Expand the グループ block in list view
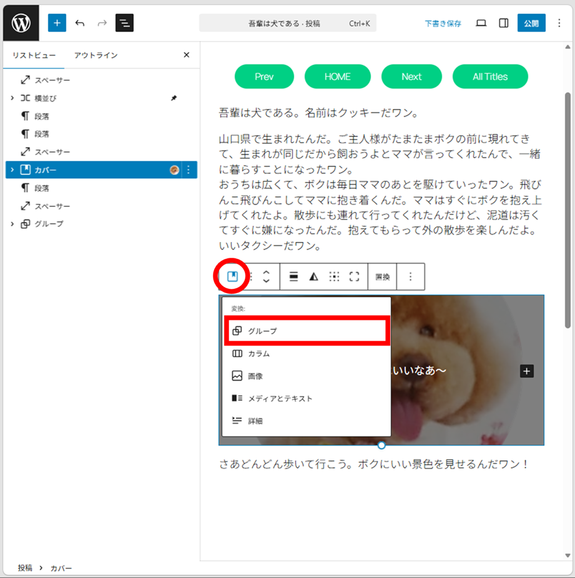The width and height of the screenshot is (575, 578). [12, 224]
